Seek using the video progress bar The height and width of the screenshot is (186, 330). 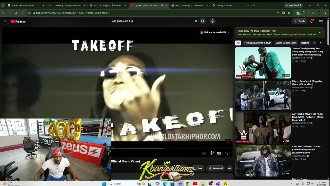pyautogui.click(x=171, y=148)
